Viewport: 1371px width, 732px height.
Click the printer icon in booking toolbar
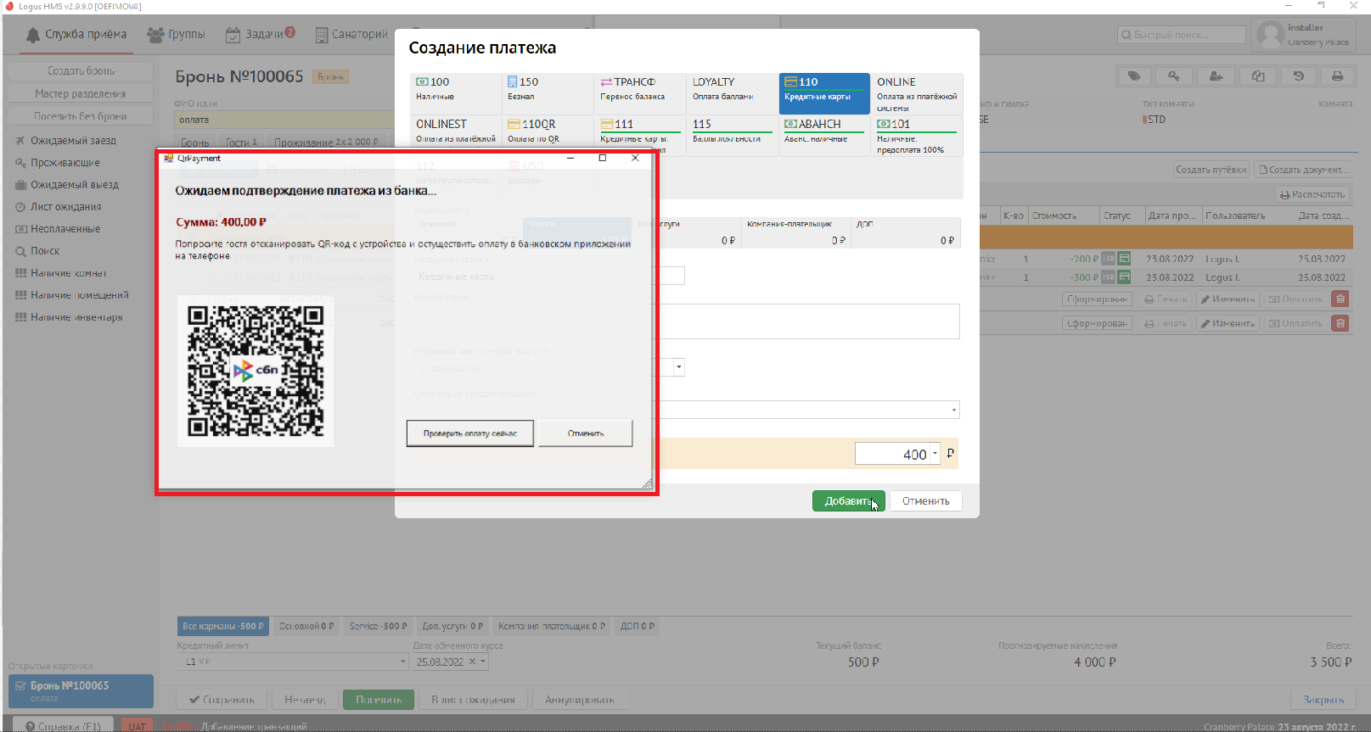click(1337, 76)
